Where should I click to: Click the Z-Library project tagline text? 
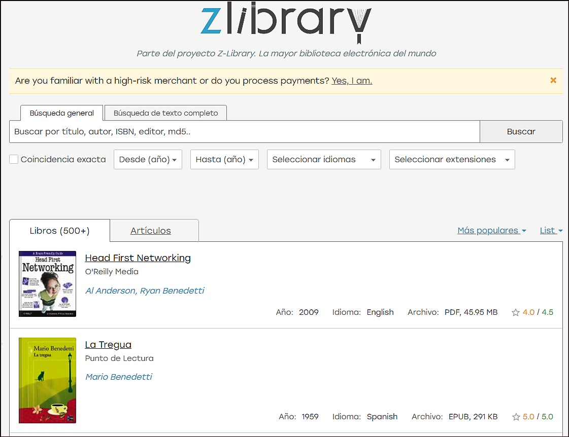pos(286,54)
